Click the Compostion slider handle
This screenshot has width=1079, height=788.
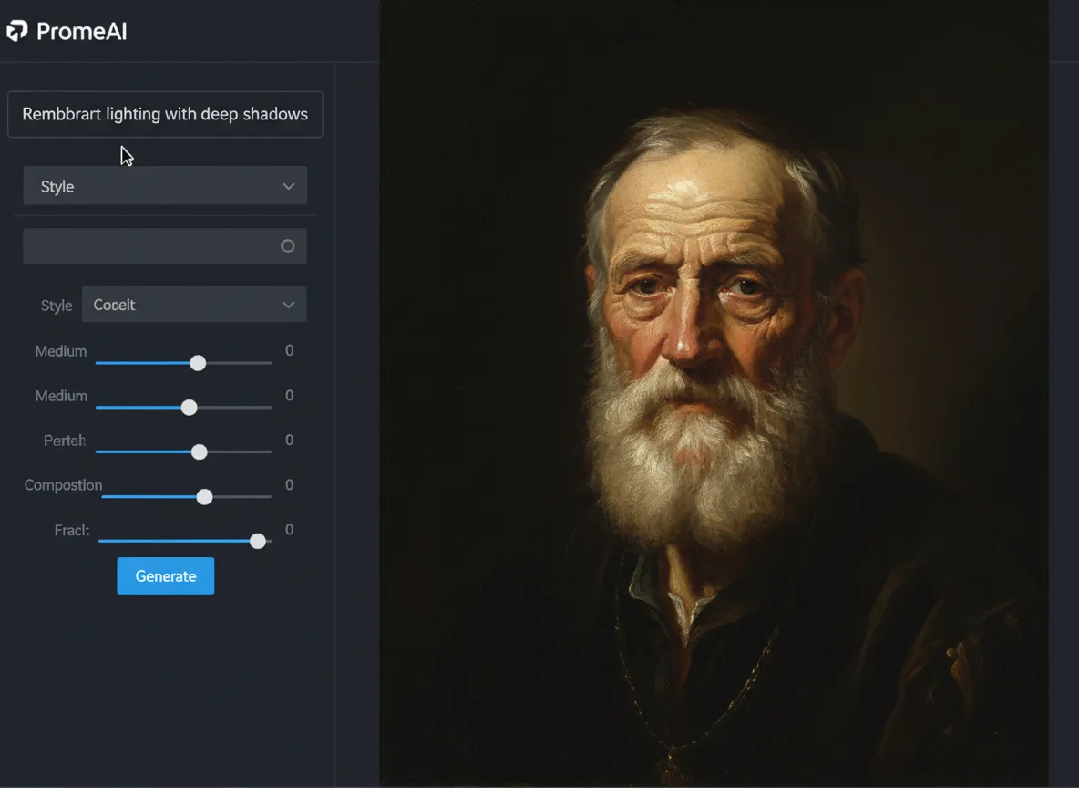pyautogui.click(x=204, y=497)
